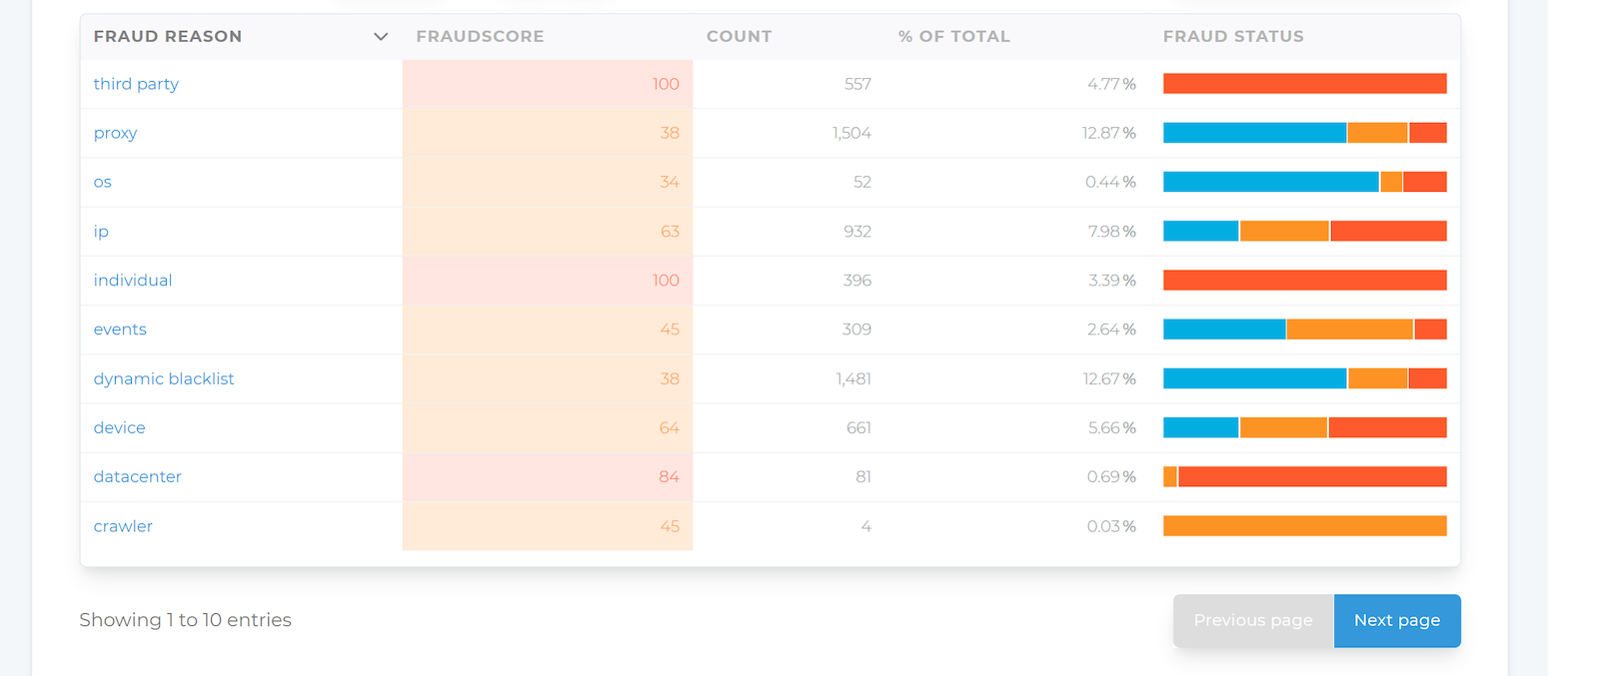The height and width of the screenshot is (676, 1599).
Task: Click the individual fraud status bar
Action: (1305, 281)
